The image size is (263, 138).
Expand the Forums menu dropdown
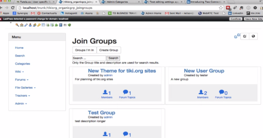[x=22, y=80]
